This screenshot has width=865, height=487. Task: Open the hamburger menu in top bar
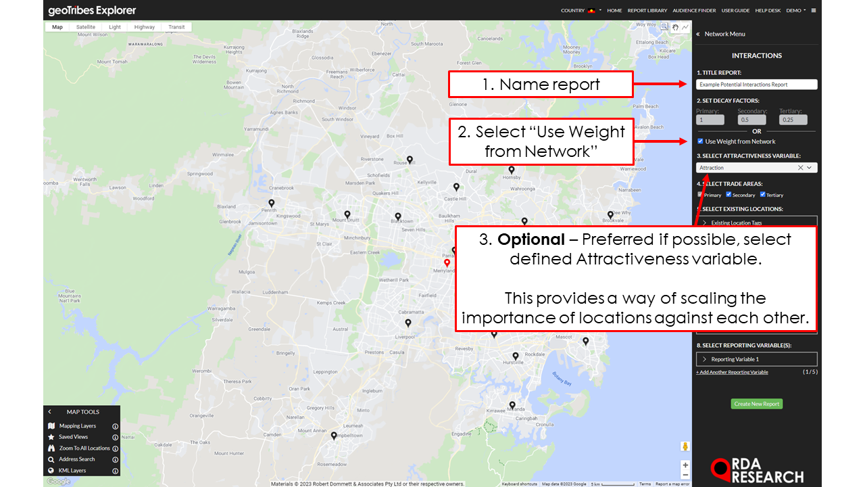(x=814, y=11)
